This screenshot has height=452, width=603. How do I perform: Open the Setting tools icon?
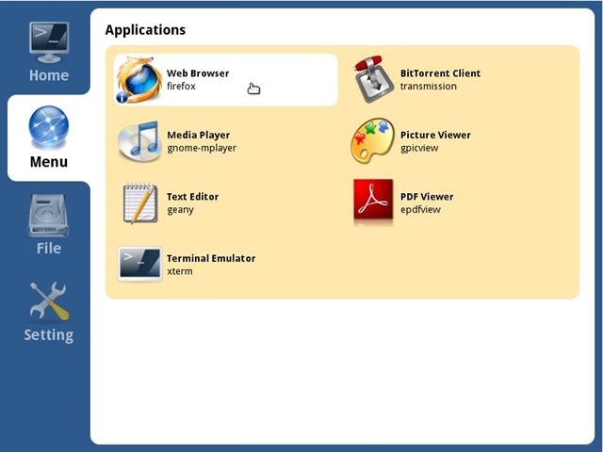point(49,301)
